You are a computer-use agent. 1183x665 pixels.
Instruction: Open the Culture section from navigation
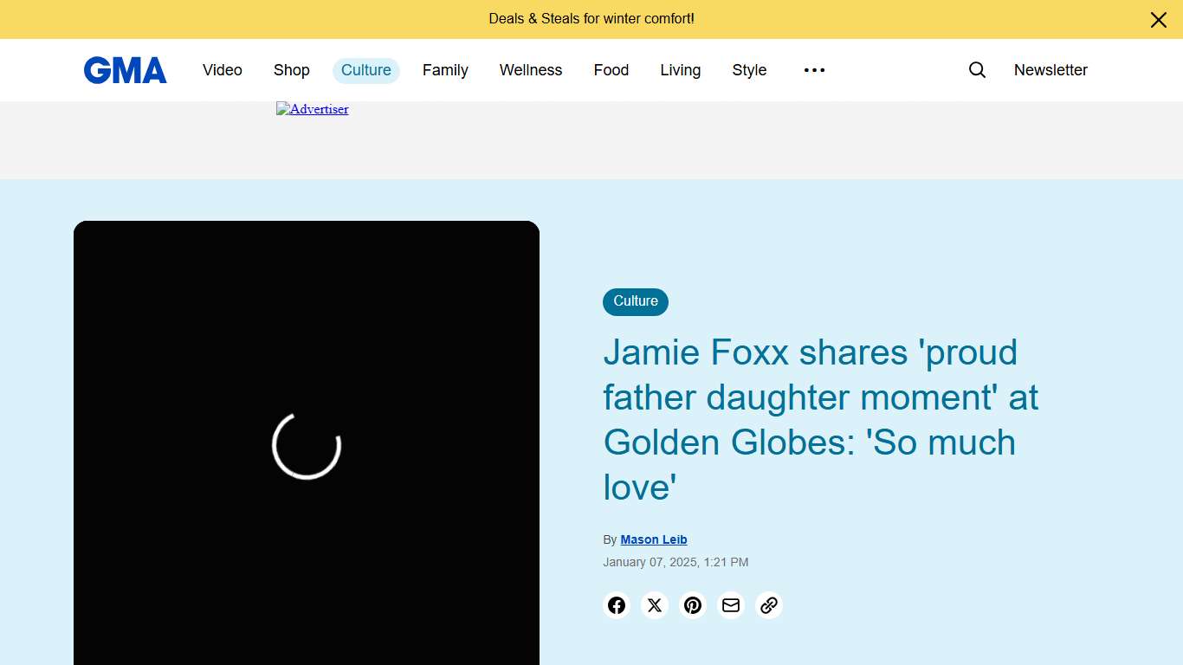pos(365,70)
